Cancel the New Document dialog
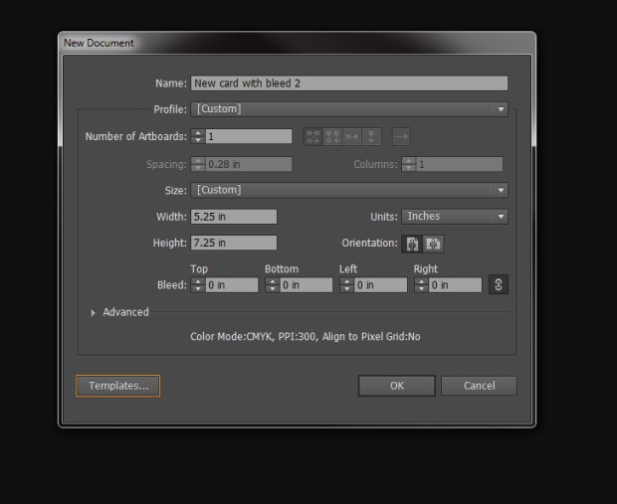 479,386
